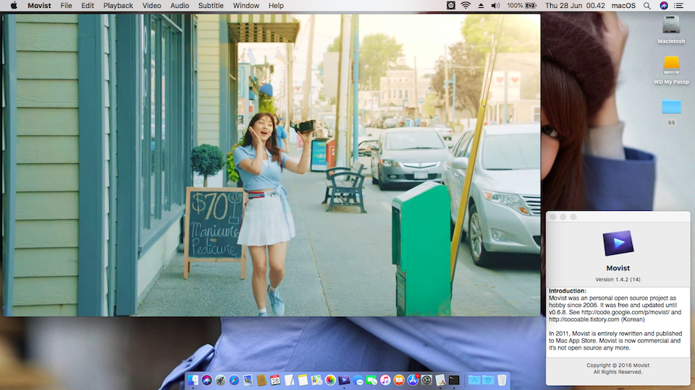The height and width of the screenshot is (390, 695).
Task: Open the volume control in menu bar
Action: [x=495, y=6]
